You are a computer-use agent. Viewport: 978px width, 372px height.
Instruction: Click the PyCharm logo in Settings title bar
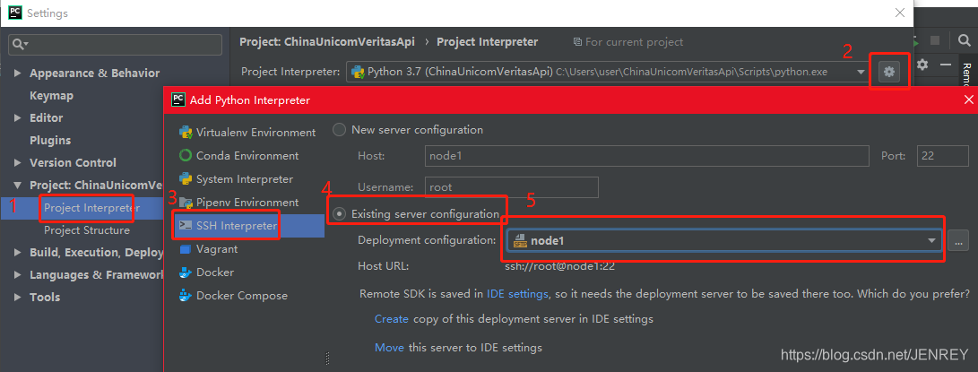point(13,13)
